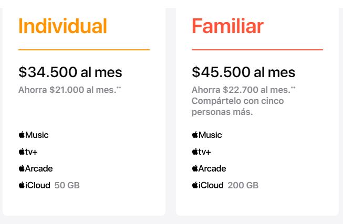Click the 200 GB storage label

click(243, 185)
